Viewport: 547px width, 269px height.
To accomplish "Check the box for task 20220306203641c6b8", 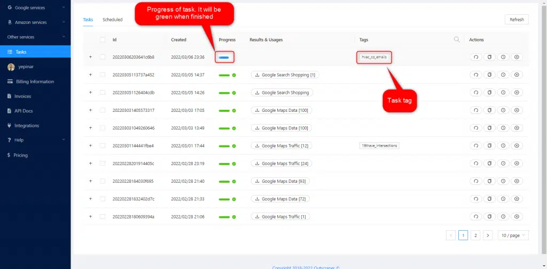I will click(x=103, y=57).
